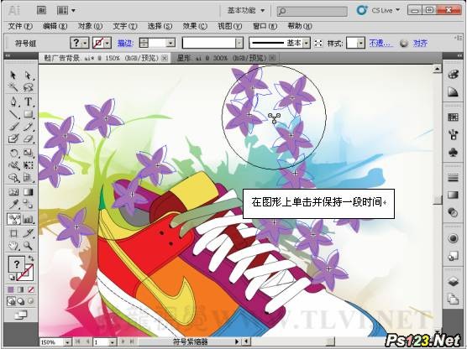
Task: Select the Eyedropper tool
Action: [13, 204]
